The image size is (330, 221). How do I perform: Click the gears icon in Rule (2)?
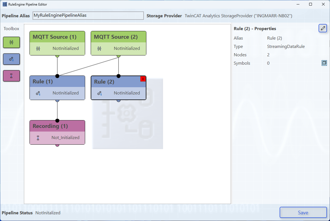(100, 93)
